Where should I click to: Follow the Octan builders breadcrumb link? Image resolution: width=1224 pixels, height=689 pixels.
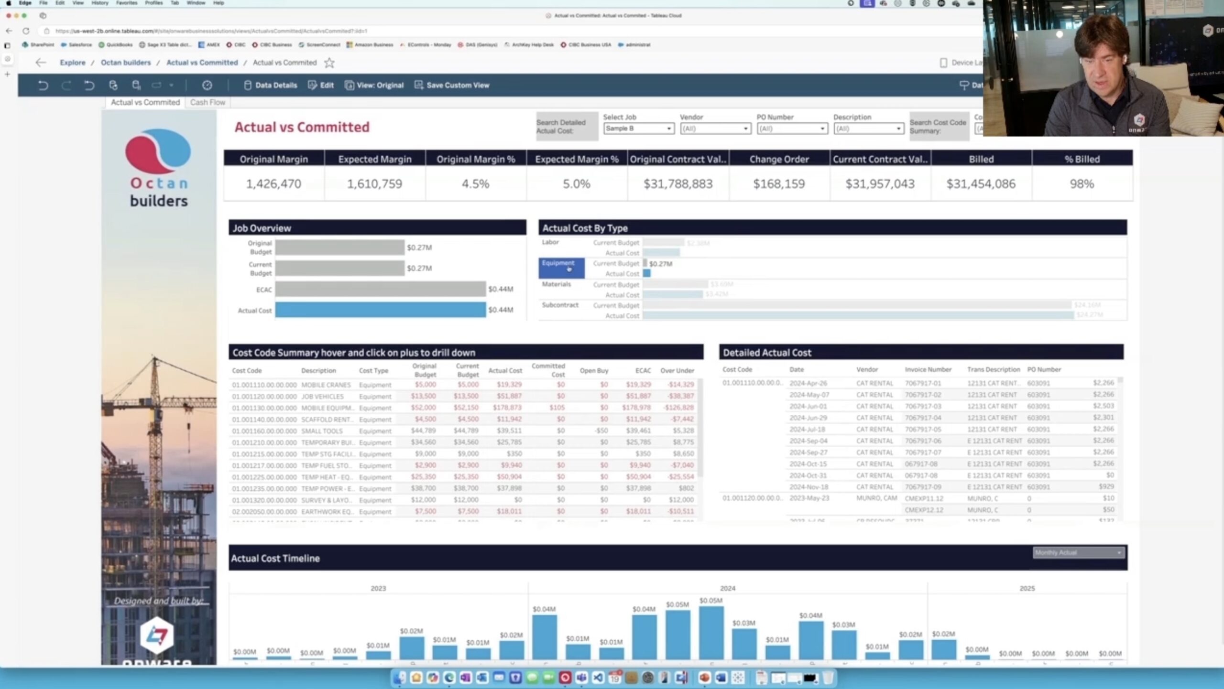tap(126, 63)
